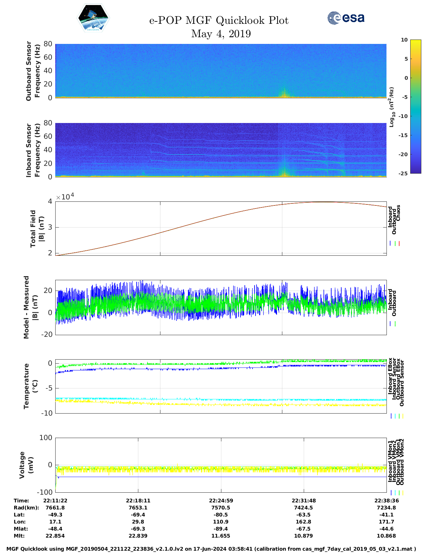Click yellow legend marker beside Temperature plot
This screenshot has height=553, width=427.
coord(403,416)
